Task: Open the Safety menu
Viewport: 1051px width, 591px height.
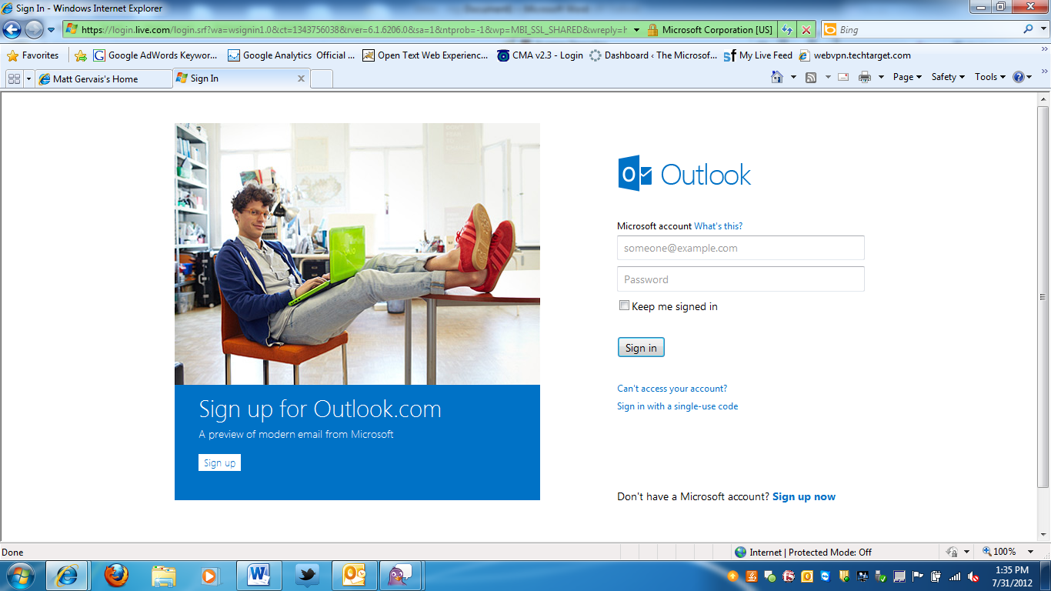Action: [x=948, y=77]
